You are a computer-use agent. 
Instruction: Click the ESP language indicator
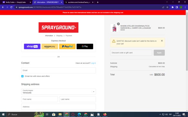[170, 114]
